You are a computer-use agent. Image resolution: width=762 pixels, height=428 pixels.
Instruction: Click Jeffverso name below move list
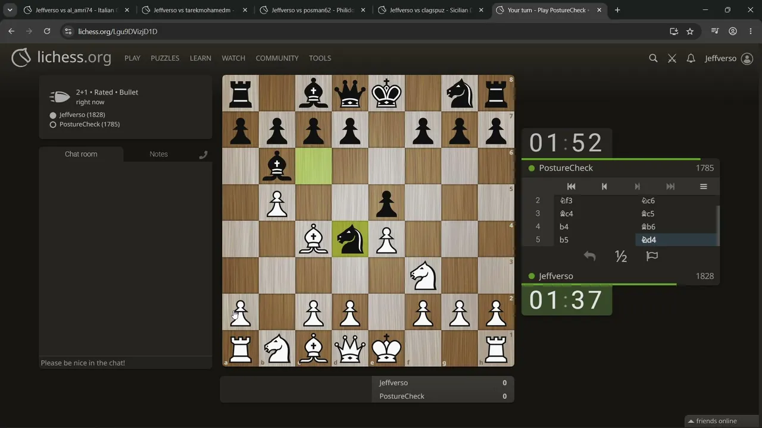[556, 276]
